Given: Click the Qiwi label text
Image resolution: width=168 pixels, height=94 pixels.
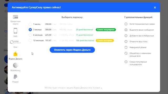Looking at the screenshot, I should (15, 47).
